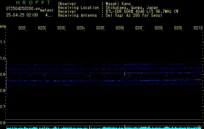The height and width of the screenshot is (129, 204).
Task: Click the 0210 time axis label
Action: coord(198,28)
